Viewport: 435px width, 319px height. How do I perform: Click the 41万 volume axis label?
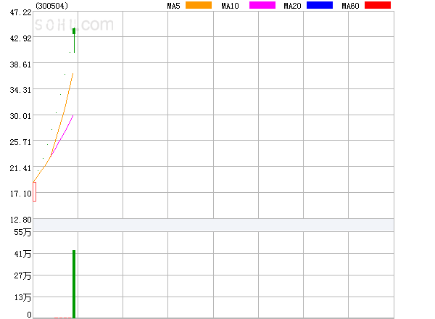(x=22, y=254)
